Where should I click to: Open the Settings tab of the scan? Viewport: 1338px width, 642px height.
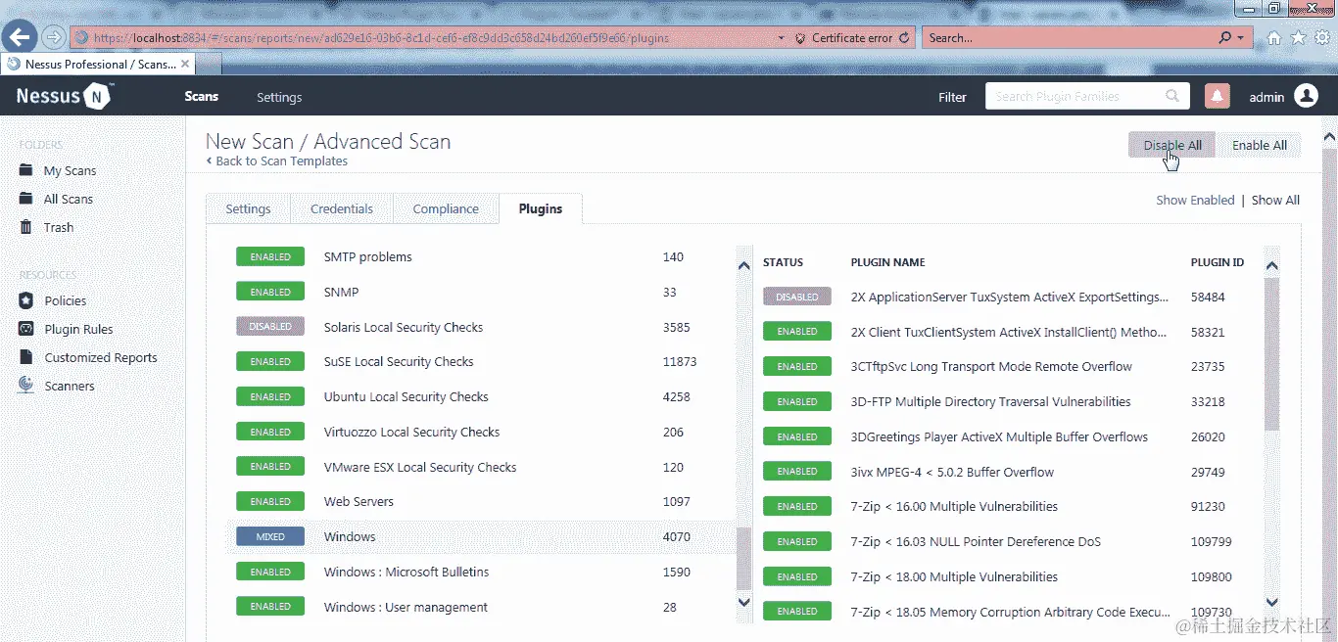(248, 208)
